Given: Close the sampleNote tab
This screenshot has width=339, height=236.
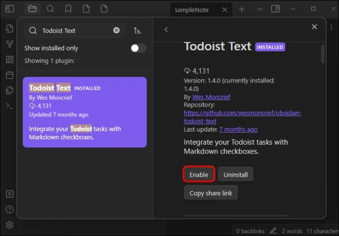Looking at the screenshot, I should tap(225, 10).
